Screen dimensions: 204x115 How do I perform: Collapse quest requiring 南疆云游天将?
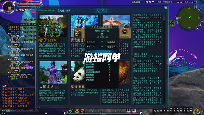pyautogui.click(x=8, y=53)
